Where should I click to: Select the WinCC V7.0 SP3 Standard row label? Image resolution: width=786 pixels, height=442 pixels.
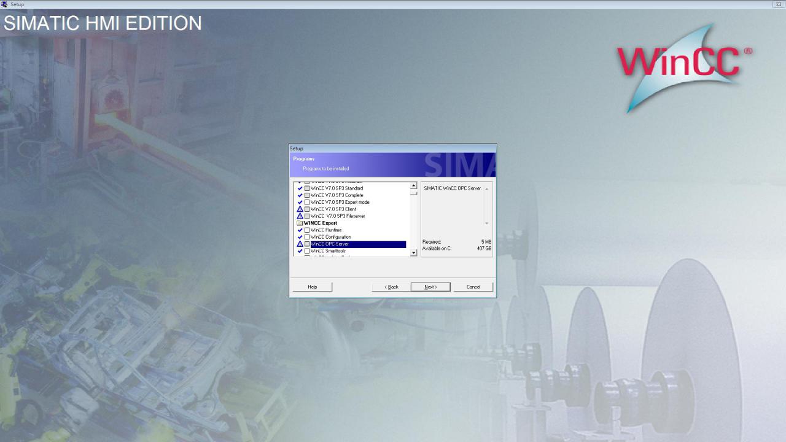tap(337, 188)
